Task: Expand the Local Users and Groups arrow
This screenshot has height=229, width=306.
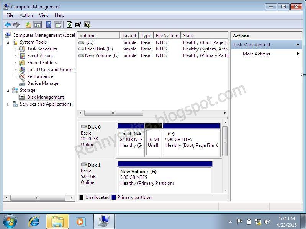Action: (x=15, y=70)
